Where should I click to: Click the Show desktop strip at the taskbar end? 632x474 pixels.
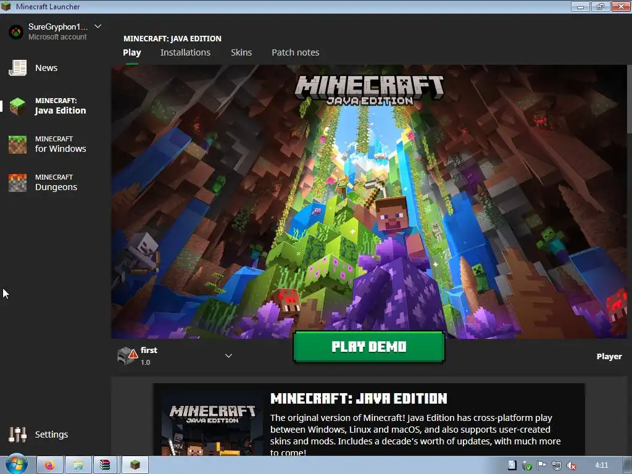pyautogui.click(x=628, y=465)
